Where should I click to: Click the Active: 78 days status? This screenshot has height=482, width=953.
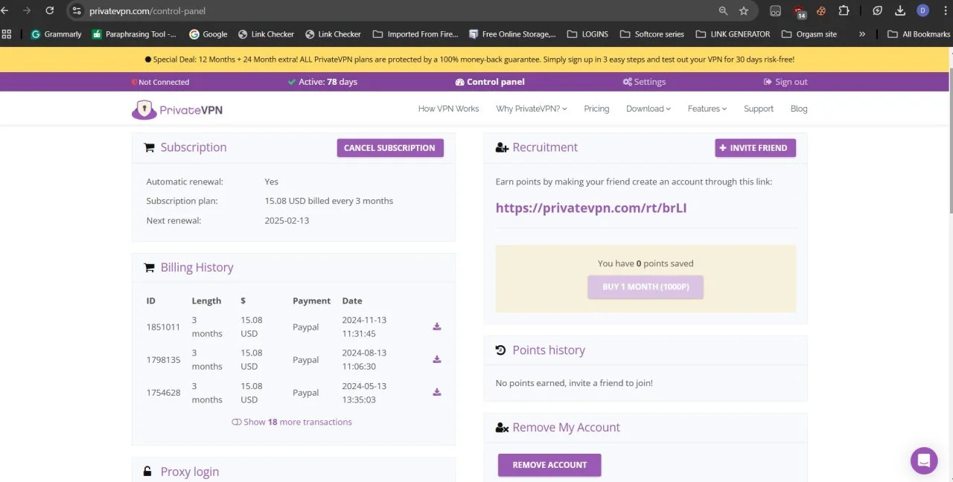[x=322, y=82]
